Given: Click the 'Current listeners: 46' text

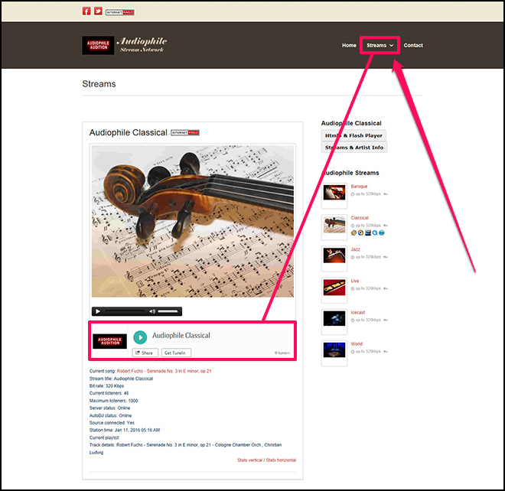Looking at the screenshot, I should [109, 393].
